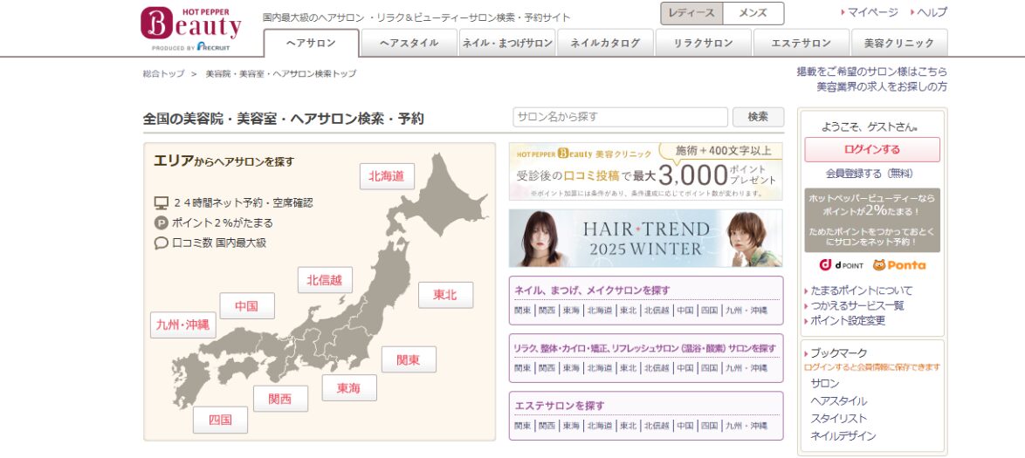Click ネイル、まつげ、メイクサロンを探す heading

[x=592, y=291]
